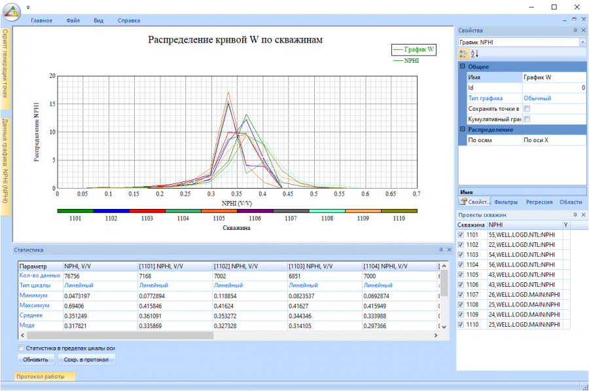Close the Свойства panel
589x391 pixels.
point(583,30)
